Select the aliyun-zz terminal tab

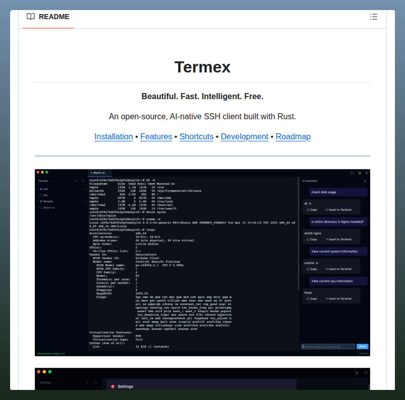coord(99,173)
